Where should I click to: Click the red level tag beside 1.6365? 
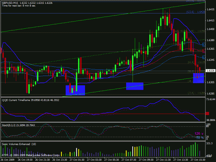(x=204, y=51)
